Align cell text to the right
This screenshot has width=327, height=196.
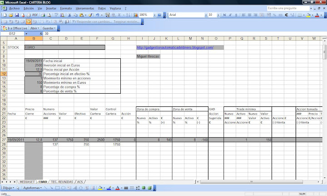[x=255, y=15]
